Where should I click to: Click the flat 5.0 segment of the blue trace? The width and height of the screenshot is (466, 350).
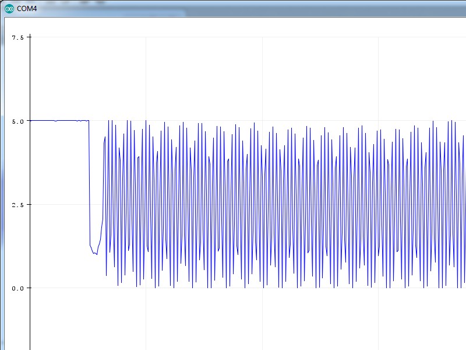[58, 120]
